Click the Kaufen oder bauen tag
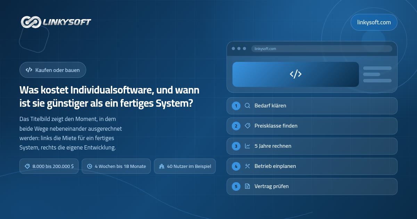 53,70
